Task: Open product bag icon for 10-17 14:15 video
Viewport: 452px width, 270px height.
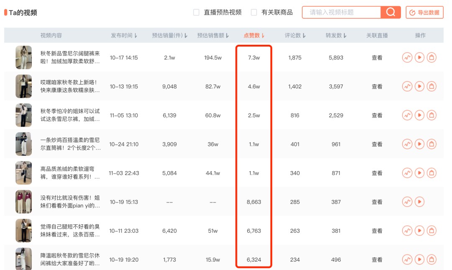Action: point(431,57)
